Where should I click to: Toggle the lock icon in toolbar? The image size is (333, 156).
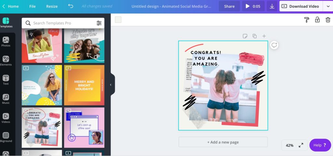(x=317, y=20)
